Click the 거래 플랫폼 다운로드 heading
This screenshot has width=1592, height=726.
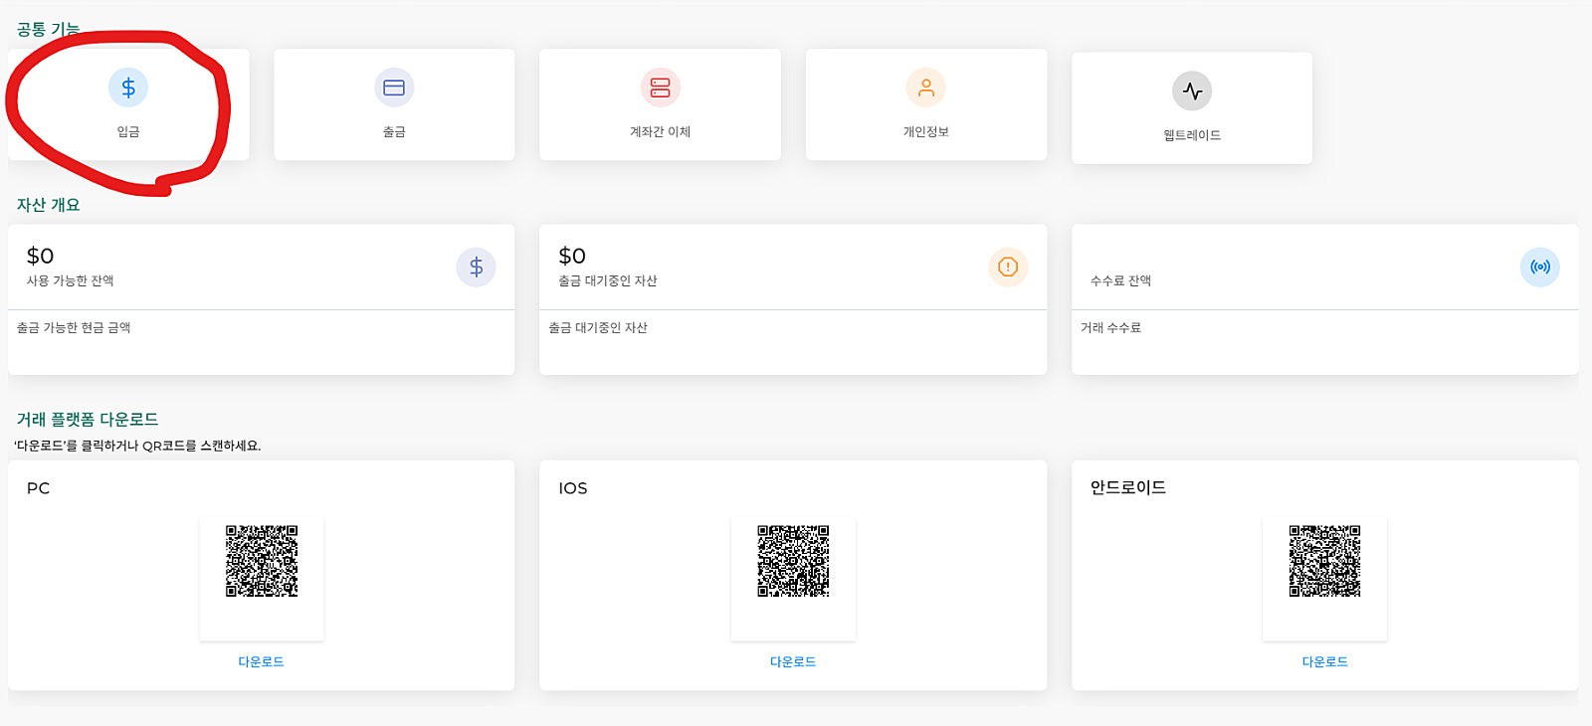click(x=88, y=419)
